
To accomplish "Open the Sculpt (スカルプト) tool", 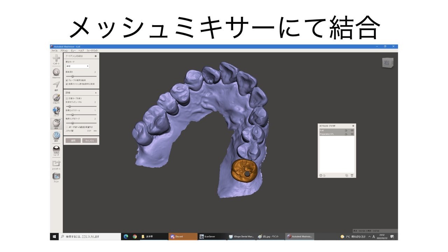I will click(56, 99).
